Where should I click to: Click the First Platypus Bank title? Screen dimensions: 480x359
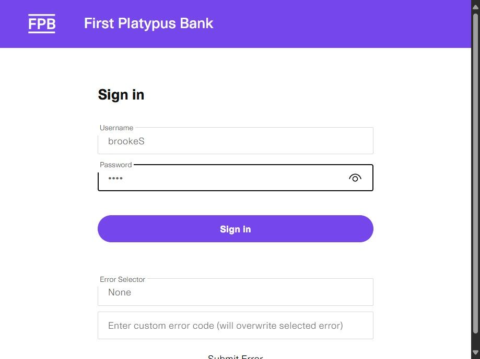pyautogui.click(x=148, y=23)
